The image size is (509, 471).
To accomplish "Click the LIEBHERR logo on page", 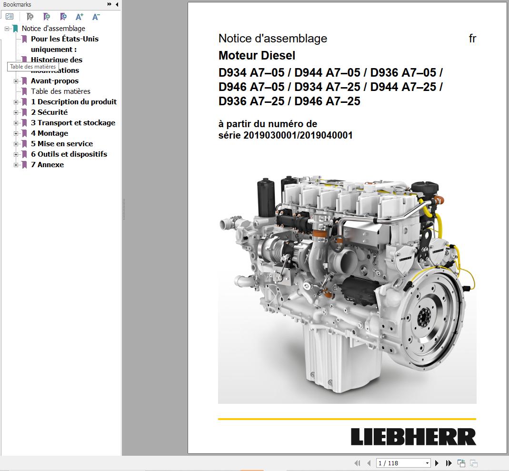I will pyautogui.click(x=413, y=437).
